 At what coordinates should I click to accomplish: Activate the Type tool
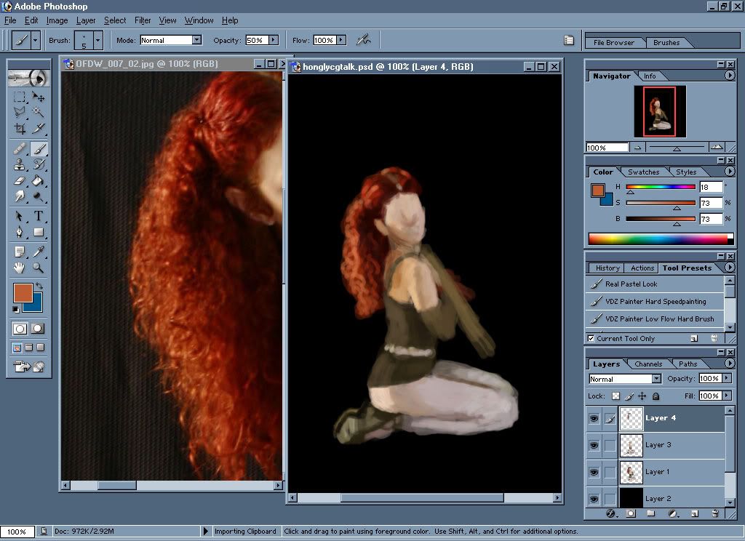click(39, 216)
